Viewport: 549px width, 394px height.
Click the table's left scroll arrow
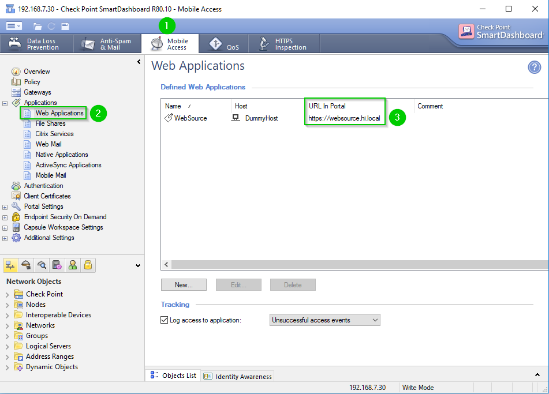click(166, 265)
